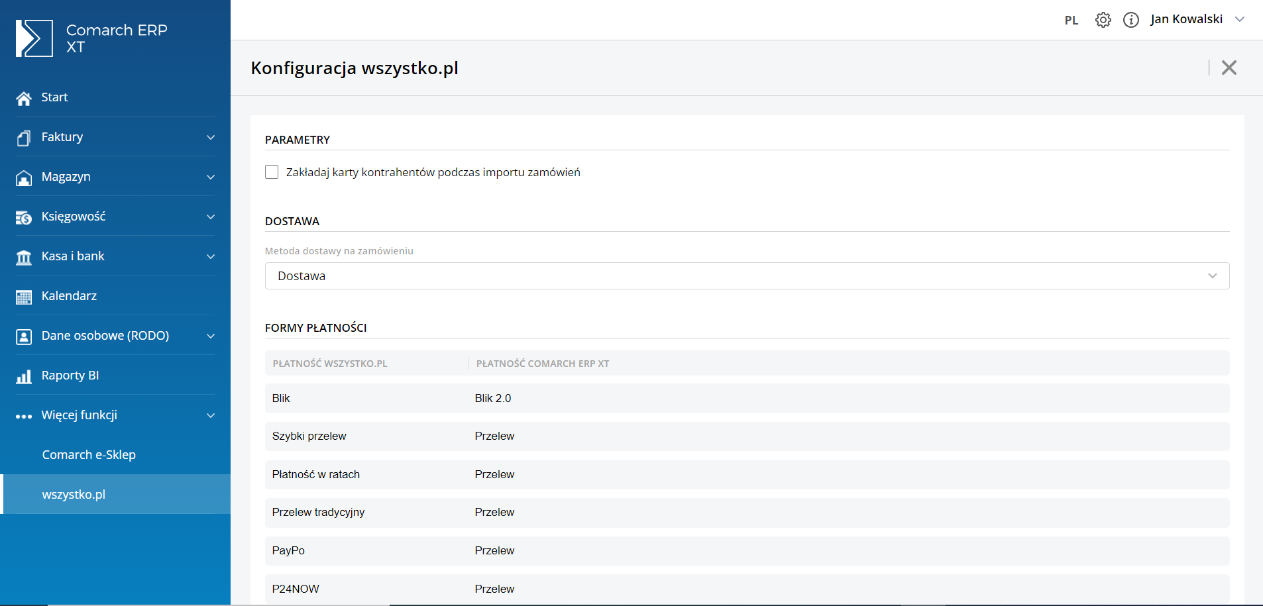Click the Magazyn warehouse icon

click(x=24, y=177)
